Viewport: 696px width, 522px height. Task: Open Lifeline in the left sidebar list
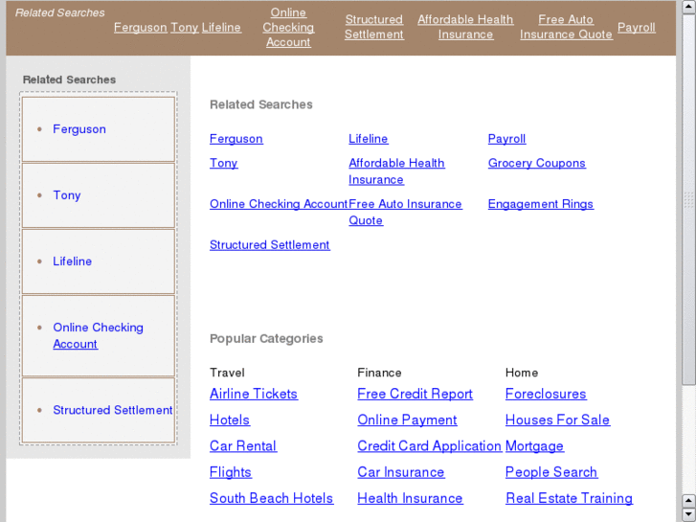pos(73,261)
